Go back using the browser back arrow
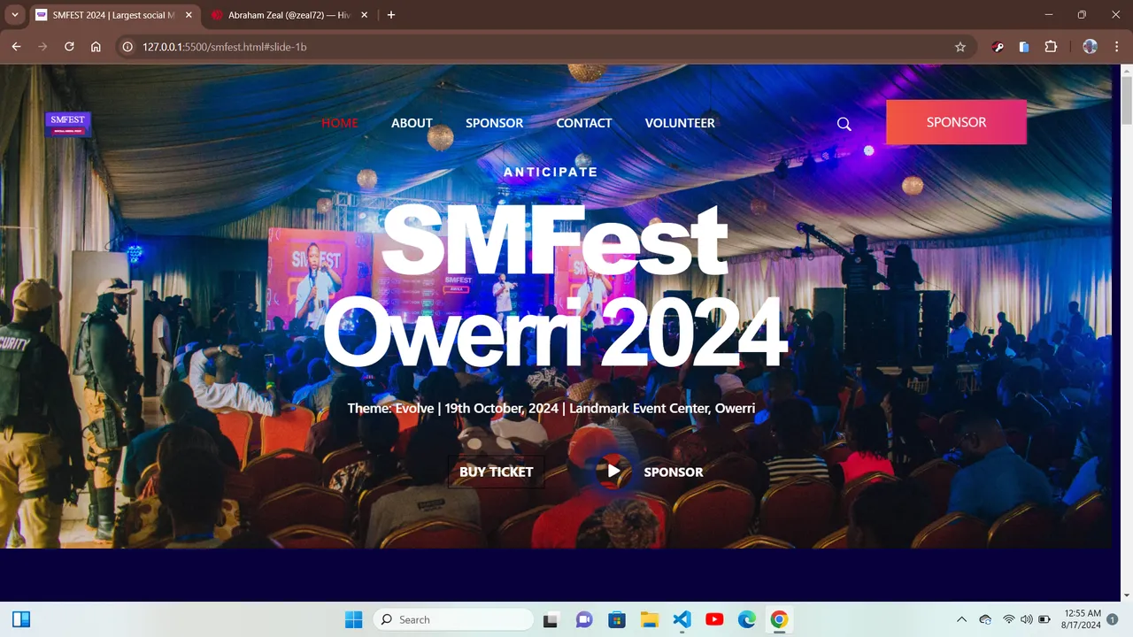This screenshot has height=637, width=1133. [16, 47]
